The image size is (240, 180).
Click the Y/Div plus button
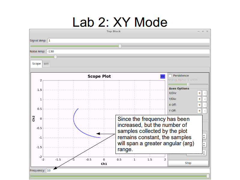click(199, 99)
